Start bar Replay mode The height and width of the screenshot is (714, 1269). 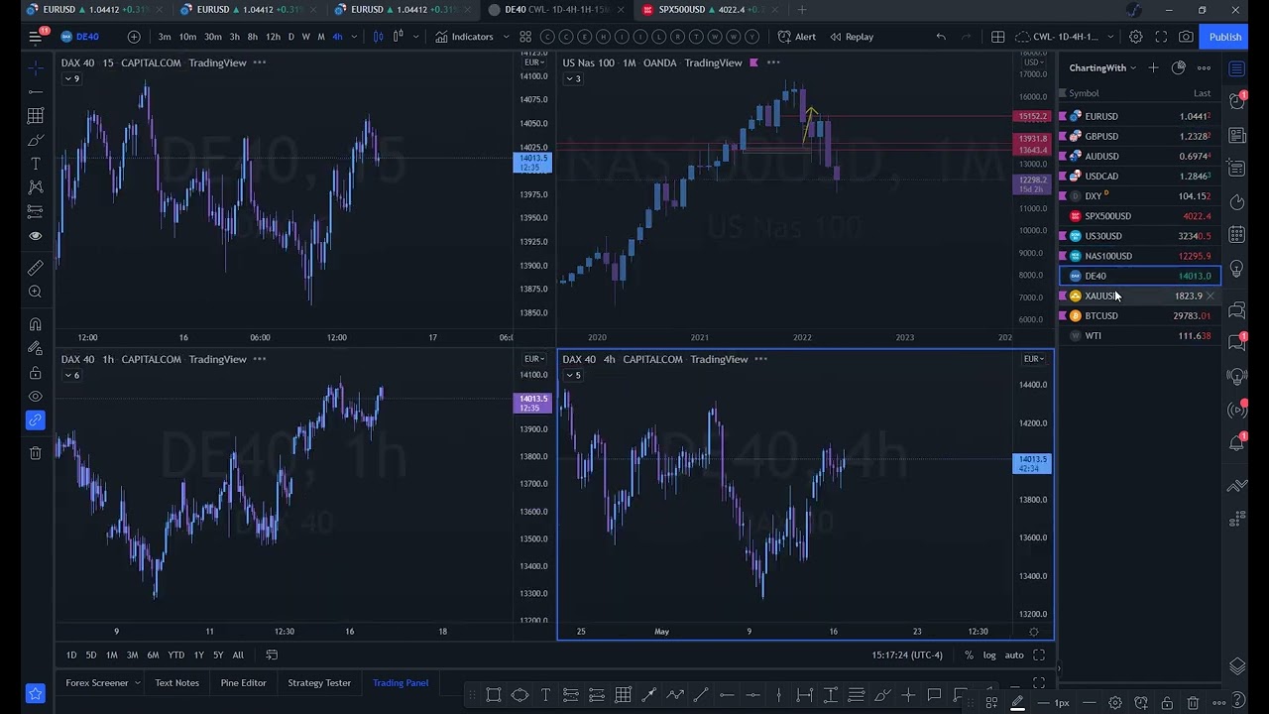852,37
